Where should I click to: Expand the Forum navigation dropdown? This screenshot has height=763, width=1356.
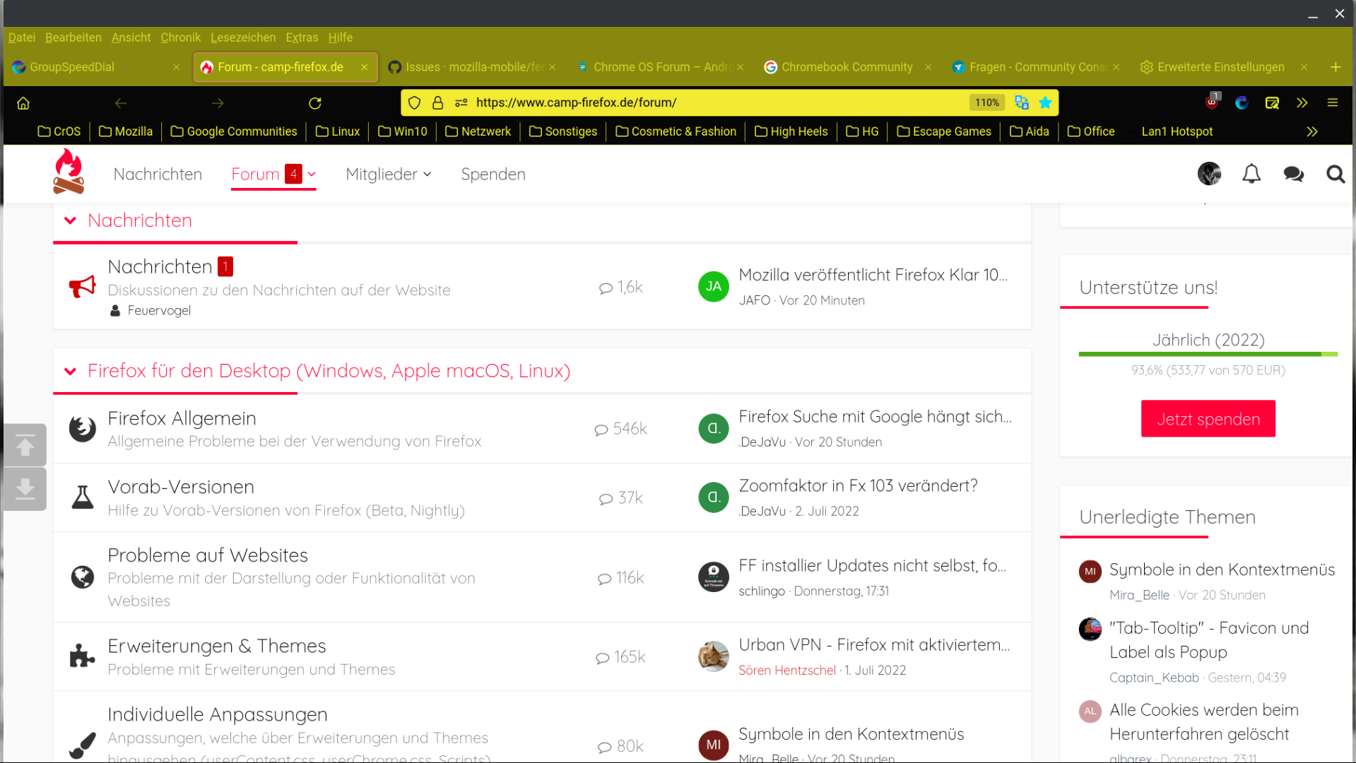point(312,175)
